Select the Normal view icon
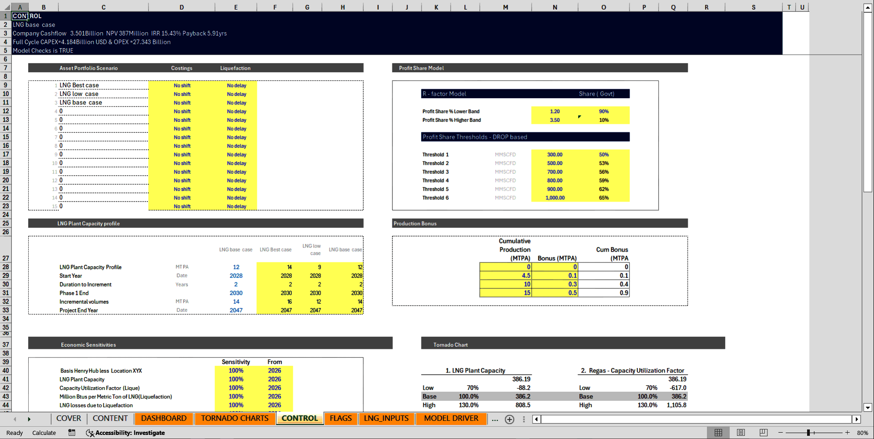The image size is (874, 439). coord(718,433)
